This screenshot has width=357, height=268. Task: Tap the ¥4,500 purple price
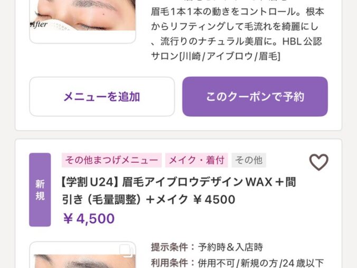click(x=89, y=218)
